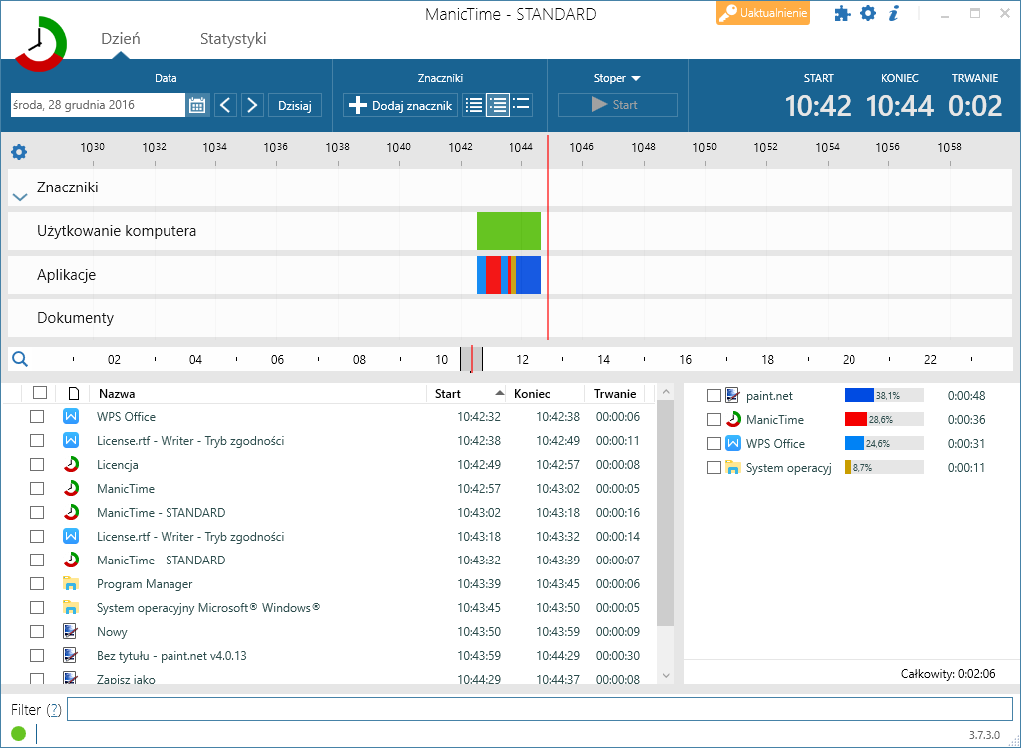Open the calendar date picker icon

197,105
